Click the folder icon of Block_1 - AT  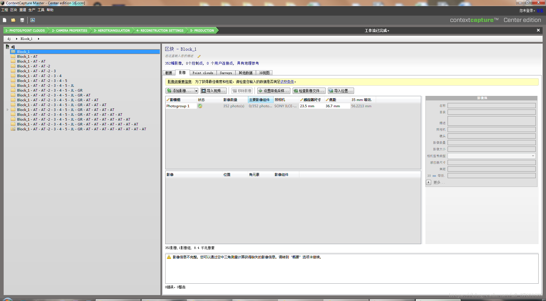click(13, 56)
